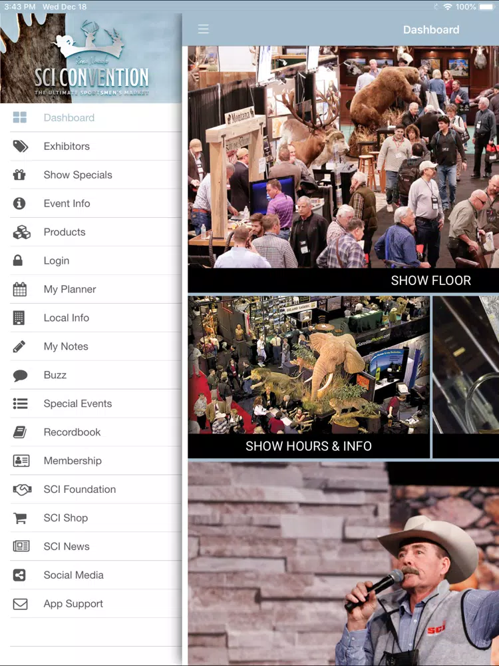Click the SCI Shop cart icon
The width and height of the screenshot is (499, 666).
pyautogui.click(x=19, y=517)
